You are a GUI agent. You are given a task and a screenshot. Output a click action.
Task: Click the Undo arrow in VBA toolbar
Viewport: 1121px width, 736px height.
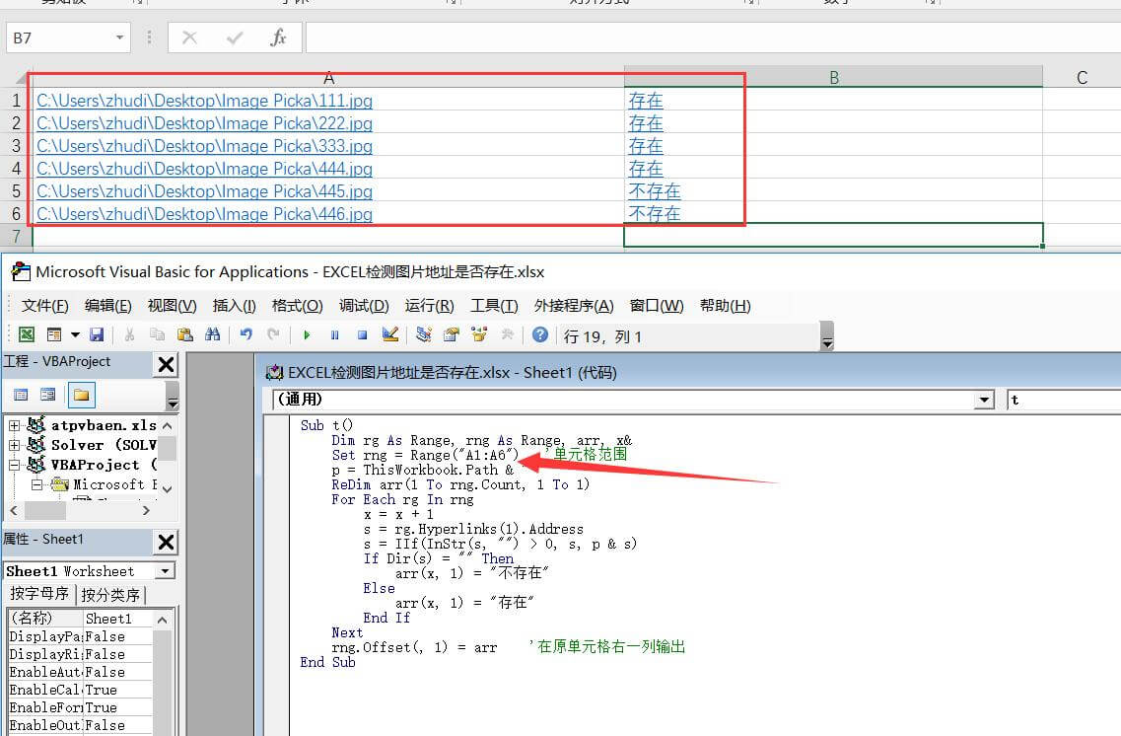[245, 335]
